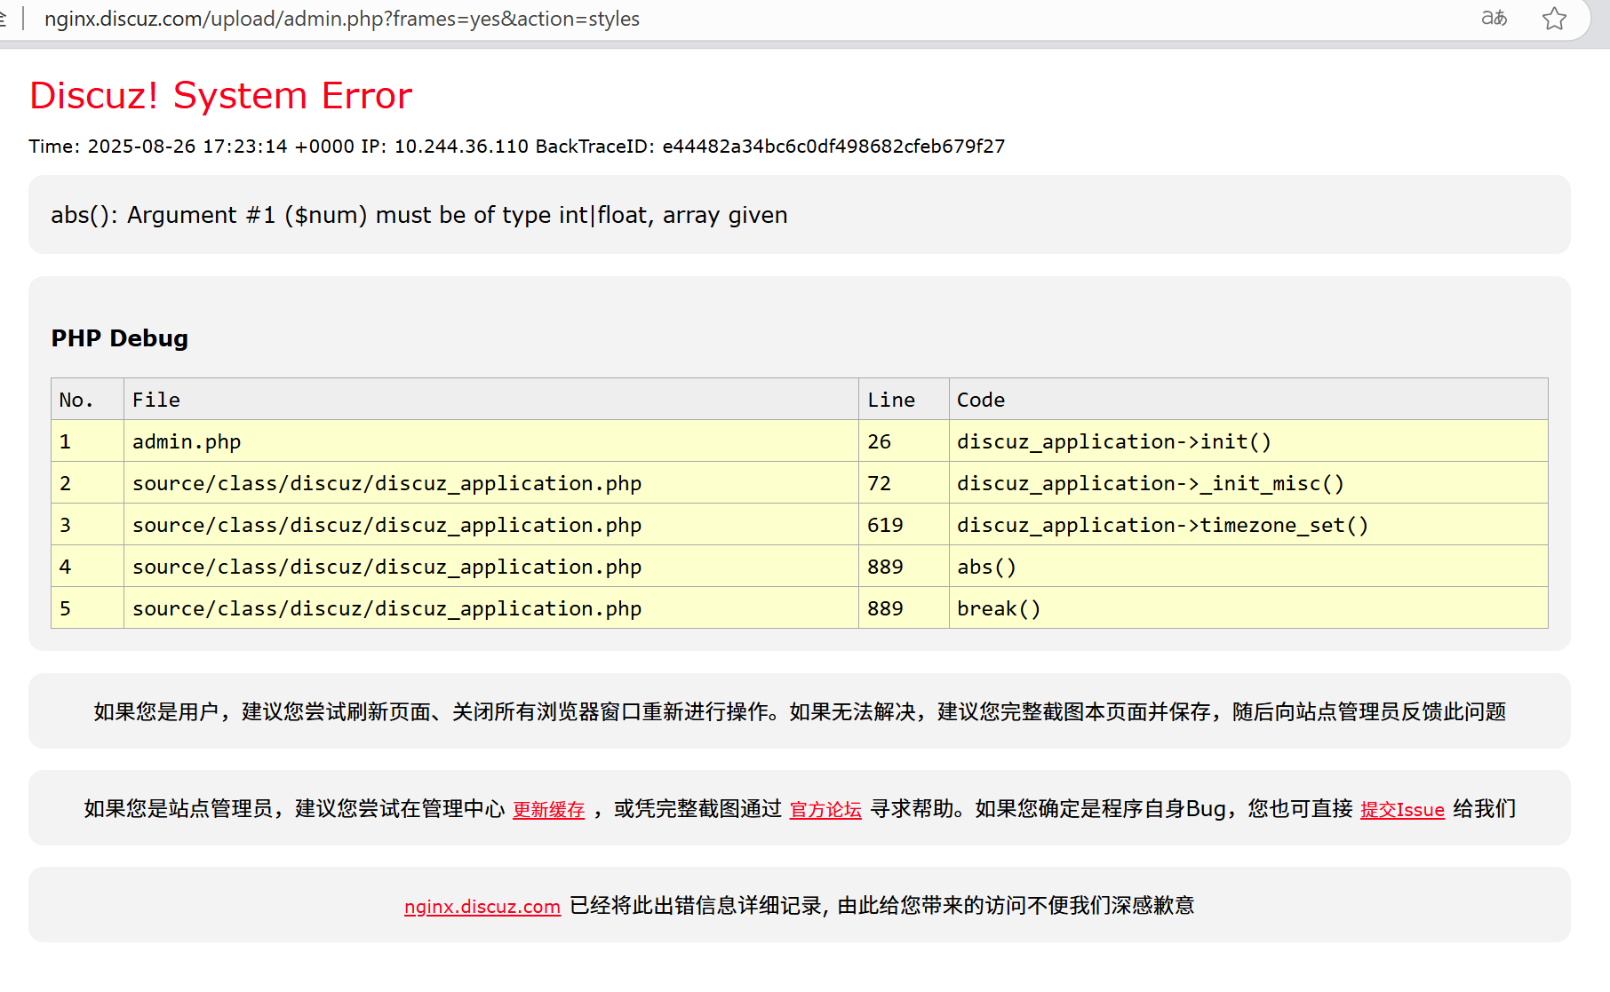Click line 889 cell in the break() row

[904, 608]
